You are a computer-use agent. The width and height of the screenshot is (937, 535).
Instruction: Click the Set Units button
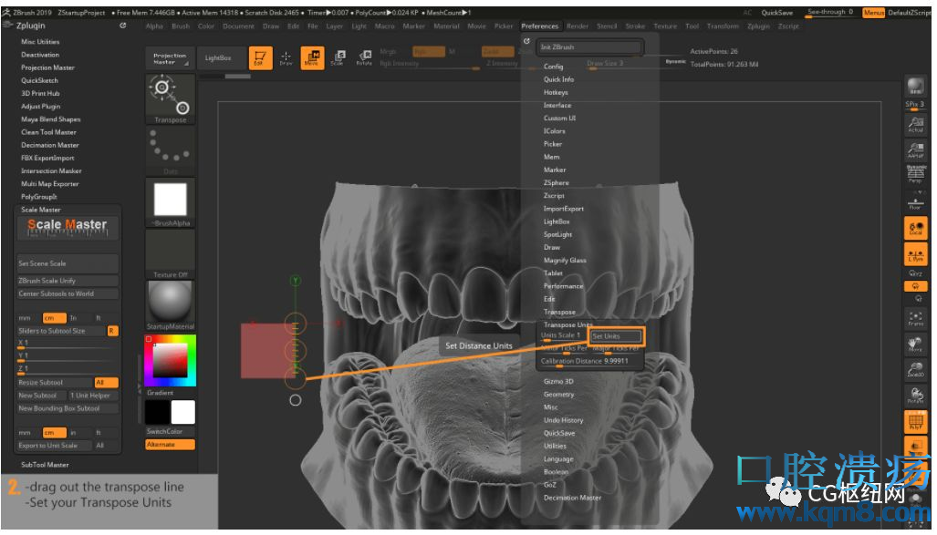tap(616, 336)
